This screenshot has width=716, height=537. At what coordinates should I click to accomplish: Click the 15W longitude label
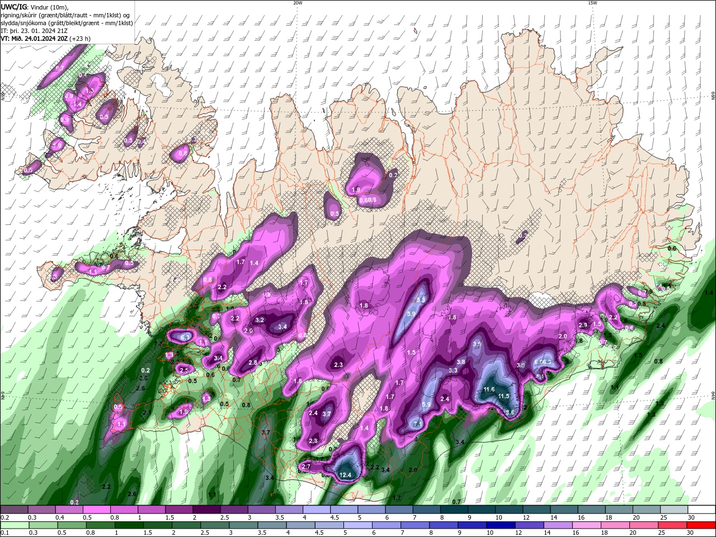[592, 3]
